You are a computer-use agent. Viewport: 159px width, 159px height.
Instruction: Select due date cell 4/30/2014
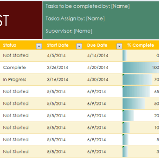102,80
